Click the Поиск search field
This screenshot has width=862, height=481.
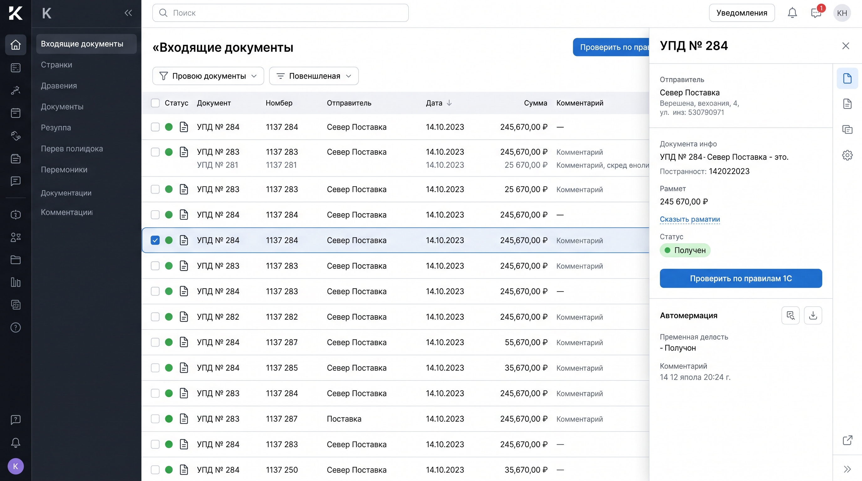click(x=280, y=13)
